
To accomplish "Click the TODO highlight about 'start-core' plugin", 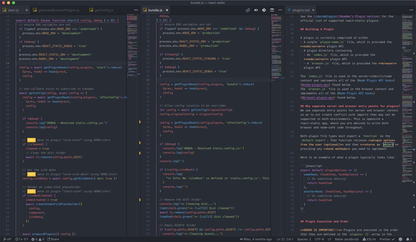I will pos(32,191).
